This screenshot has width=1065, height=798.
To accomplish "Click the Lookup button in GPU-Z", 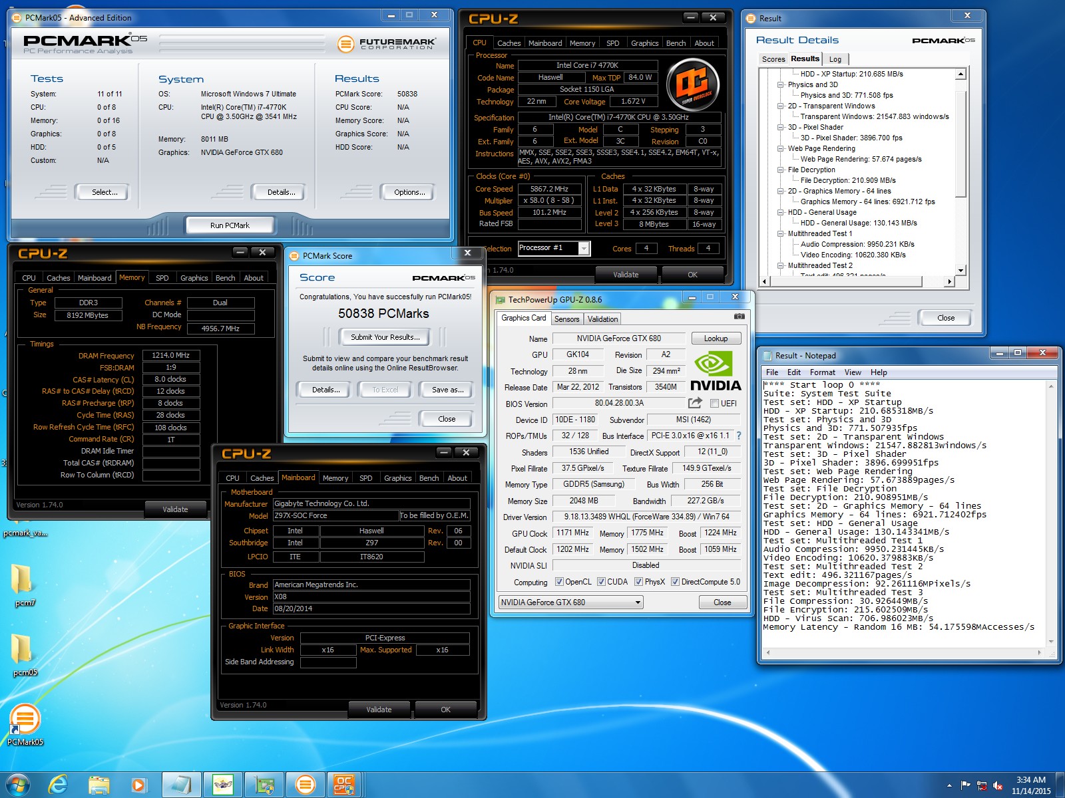I will tap(716, 338).
